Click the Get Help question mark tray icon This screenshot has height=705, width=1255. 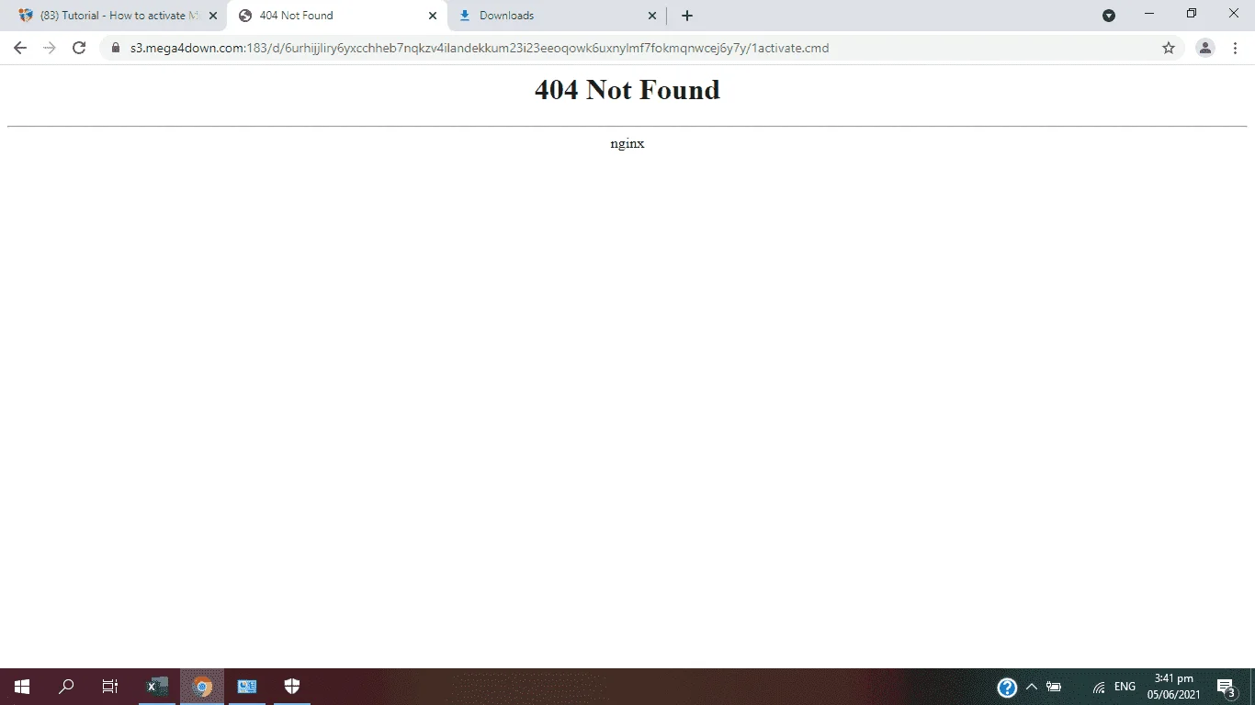pos(1007,688)
